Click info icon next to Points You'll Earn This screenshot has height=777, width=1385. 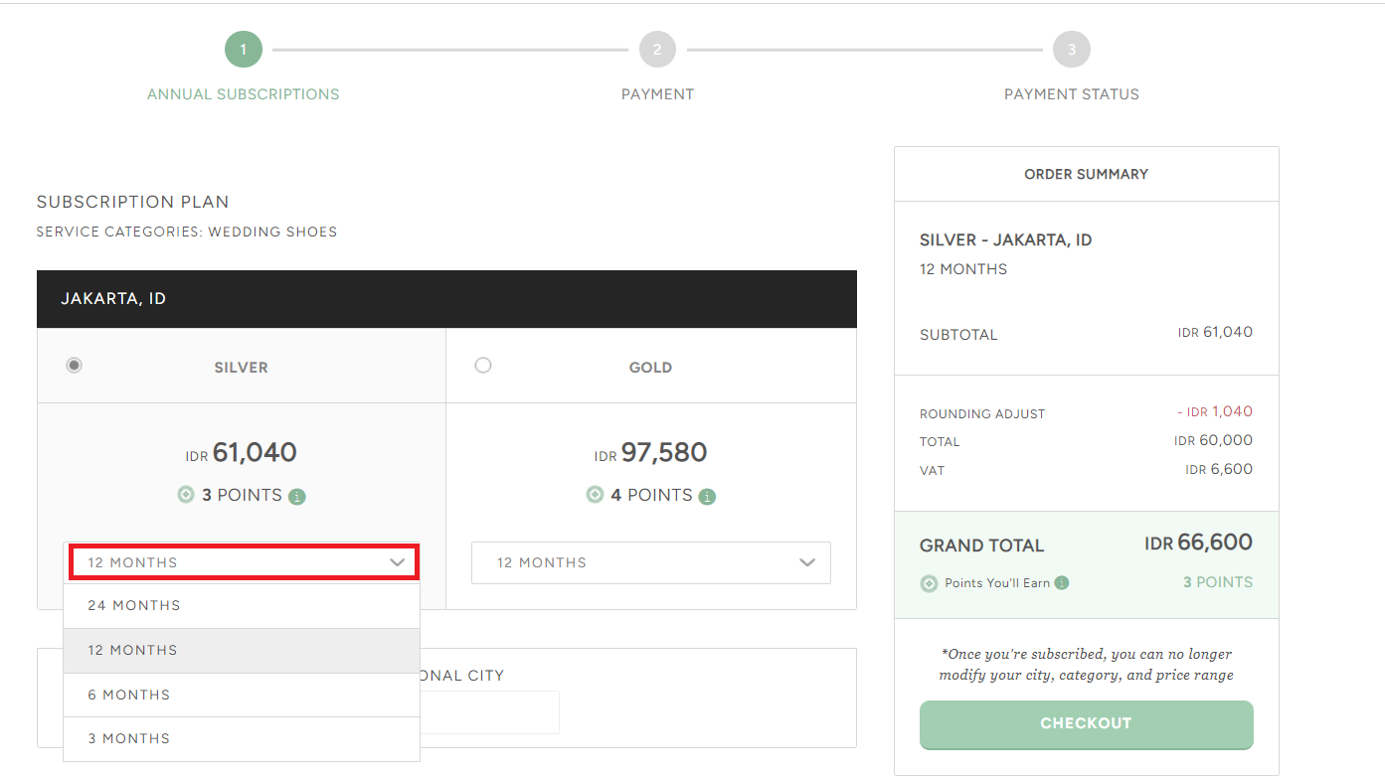tap(1062, 583)
